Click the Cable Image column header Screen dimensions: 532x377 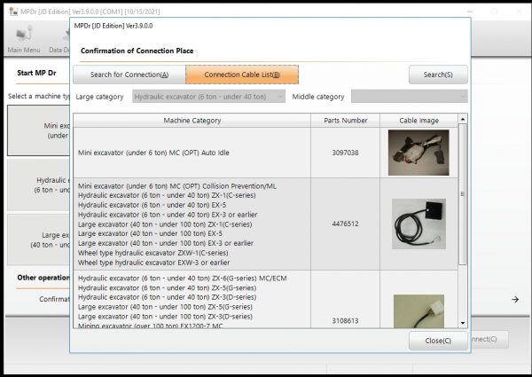point(419,121)
